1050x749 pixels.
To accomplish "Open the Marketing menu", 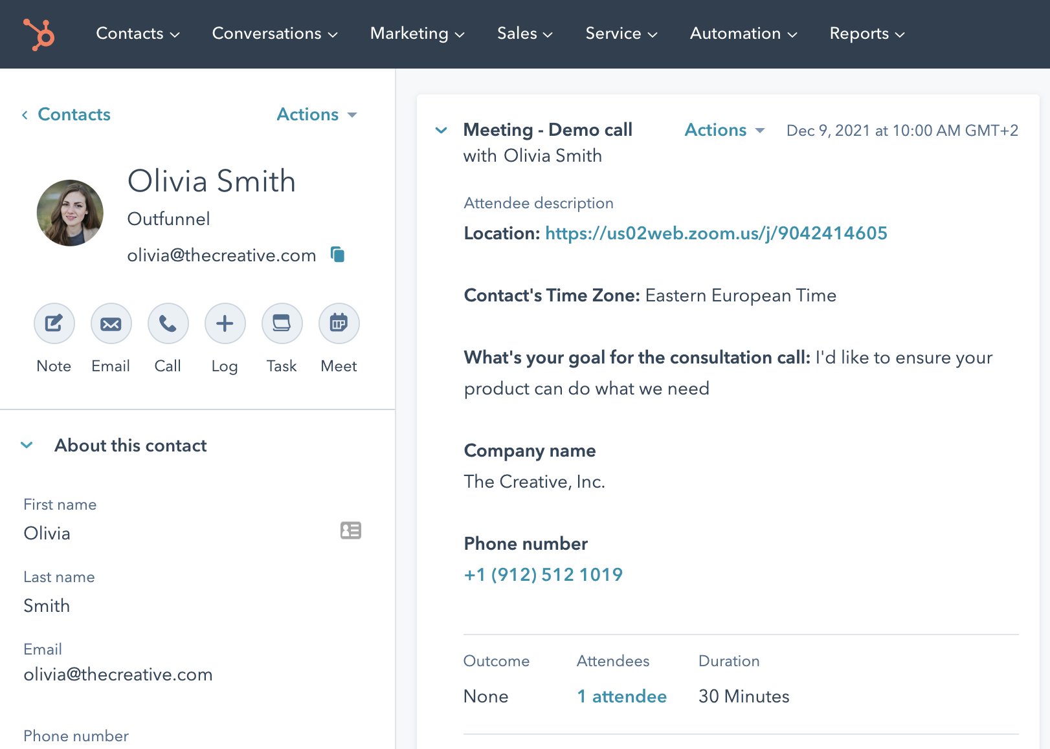I will [417, 34].
